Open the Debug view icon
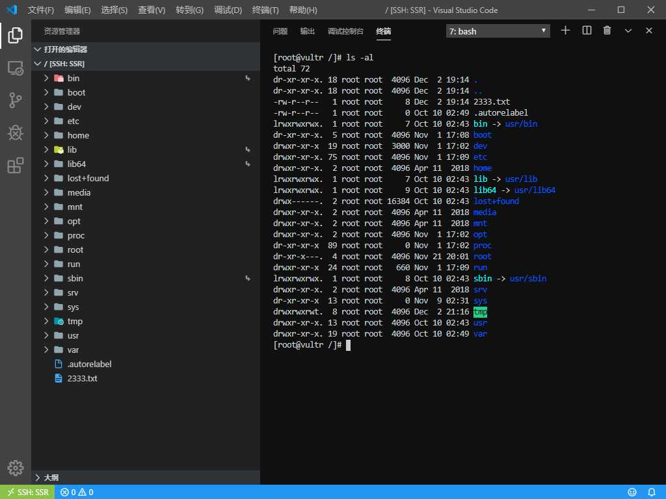666x499 pixels. tap(16, 133)
